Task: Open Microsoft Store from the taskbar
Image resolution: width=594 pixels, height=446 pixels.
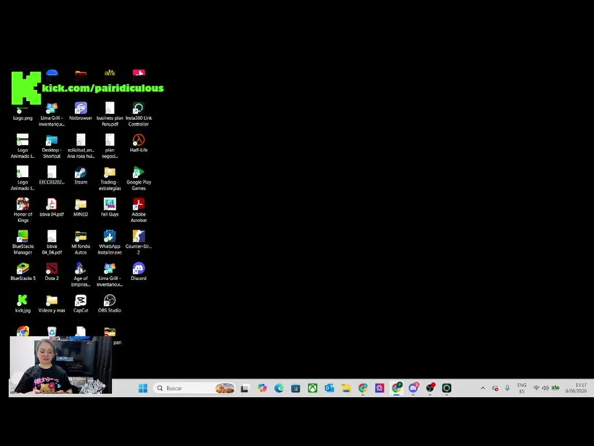Action: (296, 388)
